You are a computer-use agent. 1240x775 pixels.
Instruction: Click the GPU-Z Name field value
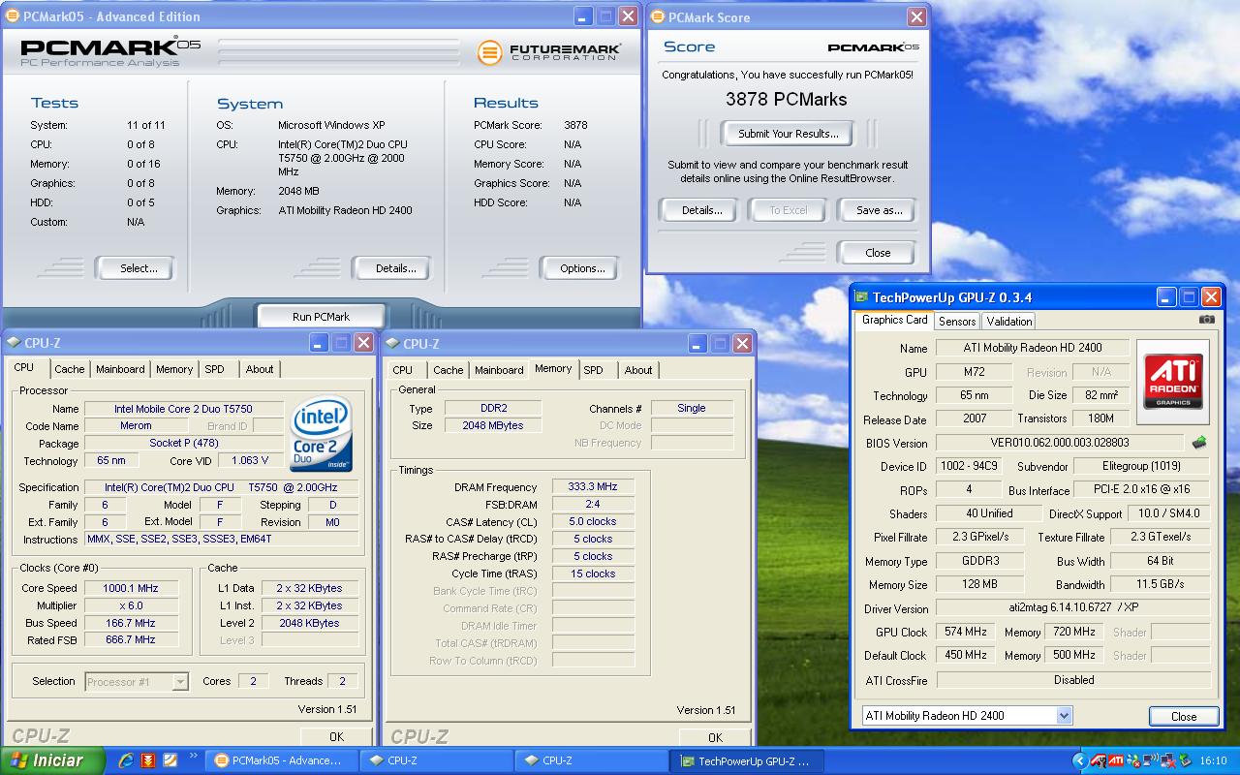tap(1032, 348)
